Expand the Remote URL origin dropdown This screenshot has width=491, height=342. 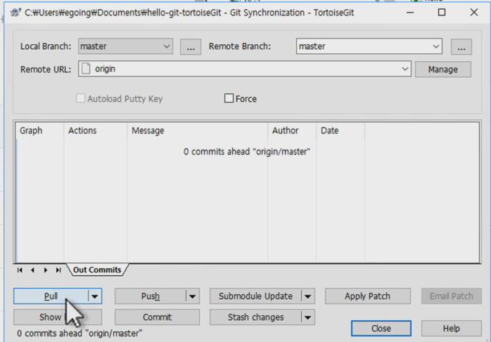tap(405, 69)
